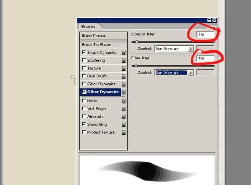The image size is (251, 185).
Task: Click the Opacity Jitter slider handle
Action: coord(137,41)
